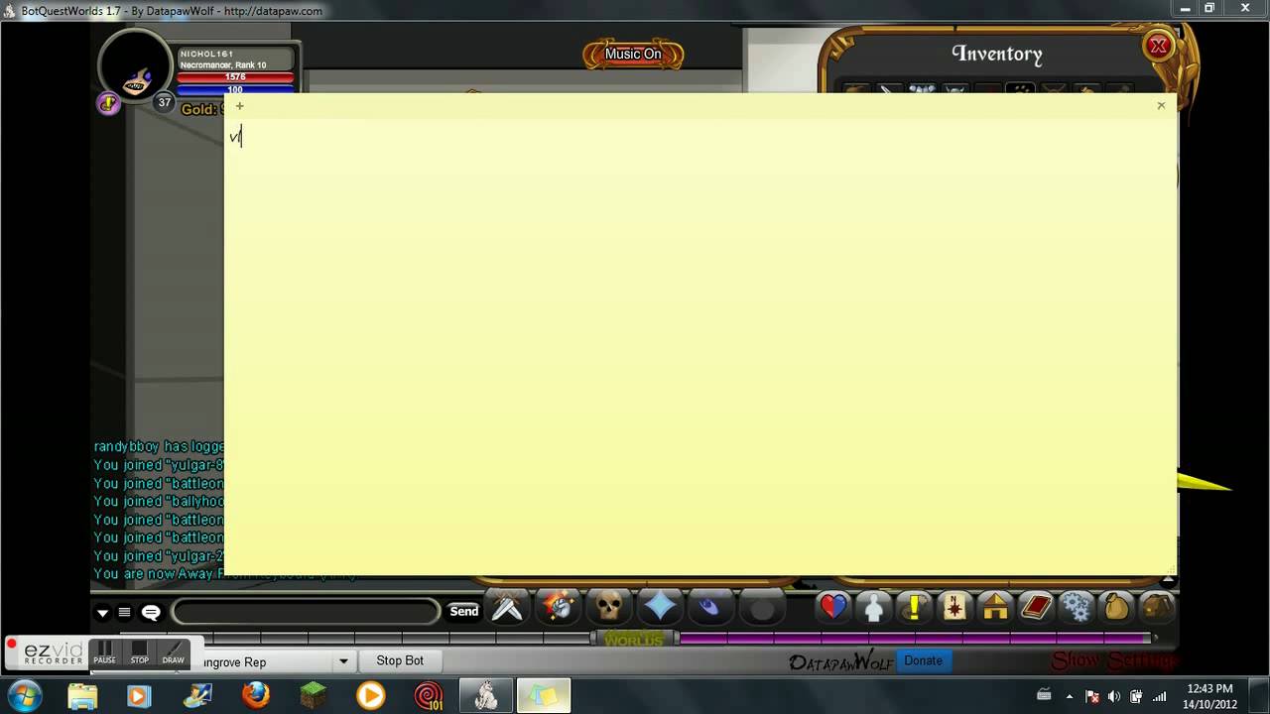
Task: Click the red health bar showing 1576
Action: [235, 77]
